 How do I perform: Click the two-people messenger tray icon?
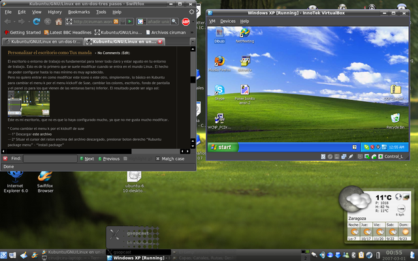pyautogui.click(x=346, y=255)
